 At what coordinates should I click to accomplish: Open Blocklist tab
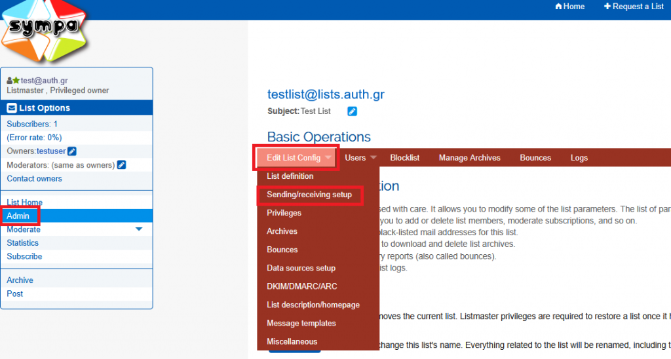404,158
